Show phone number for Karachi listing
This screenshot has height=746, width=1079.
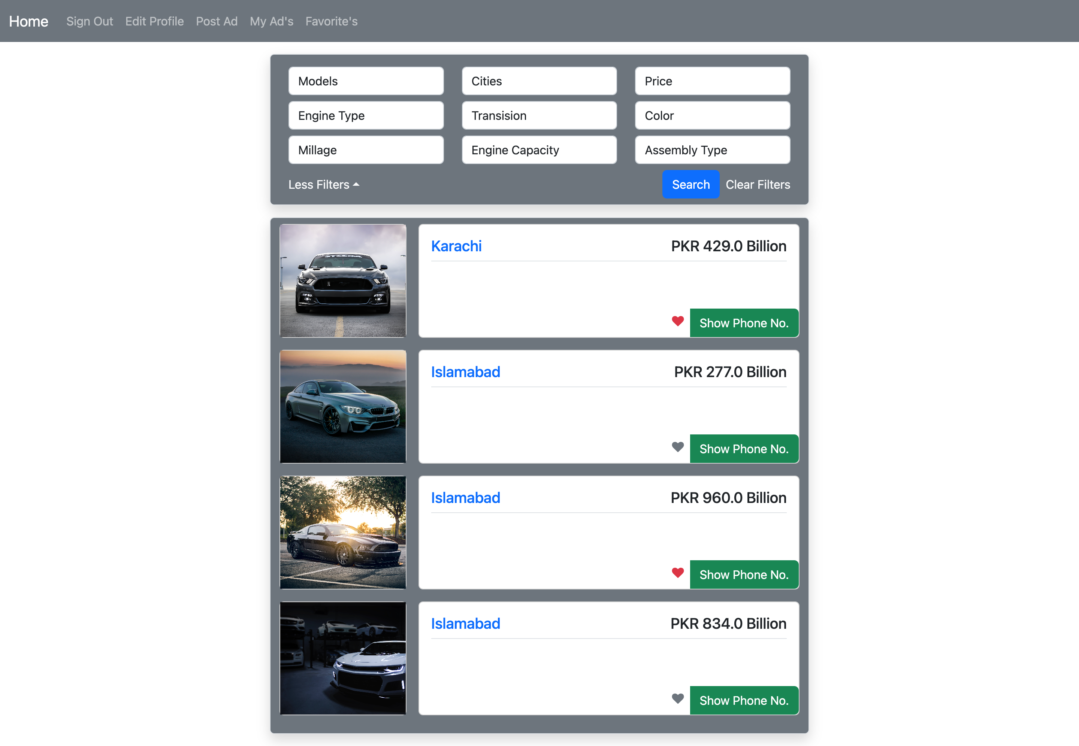(x=743, y=323)
